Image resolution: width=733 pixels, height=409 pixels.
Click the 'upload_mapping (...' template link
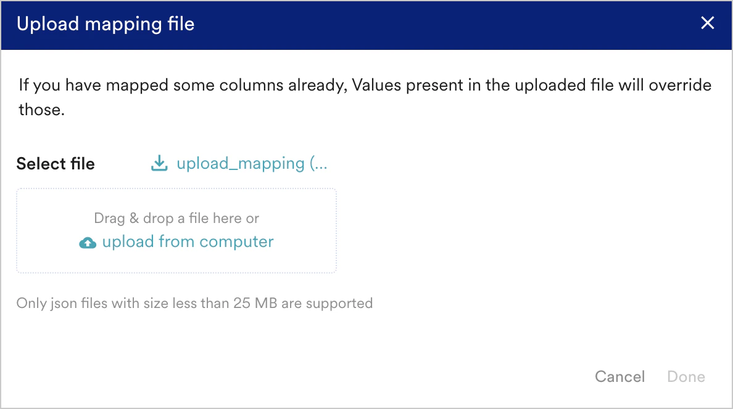[253, 163]
